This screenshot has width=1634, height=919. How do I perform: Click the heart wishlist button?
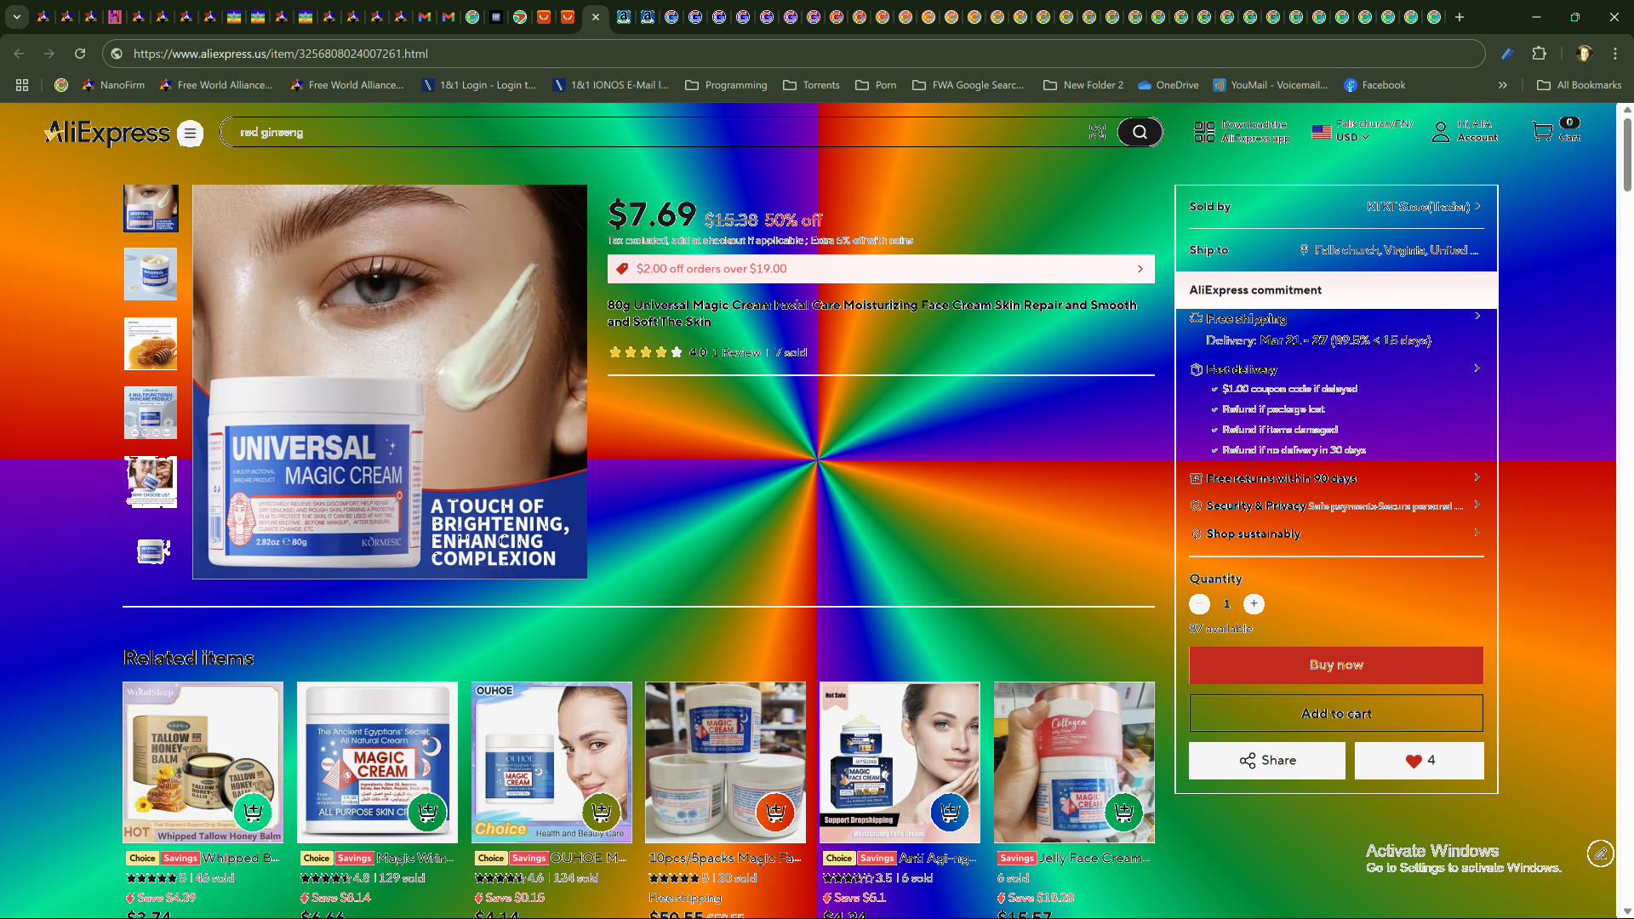click(1419, 761)
